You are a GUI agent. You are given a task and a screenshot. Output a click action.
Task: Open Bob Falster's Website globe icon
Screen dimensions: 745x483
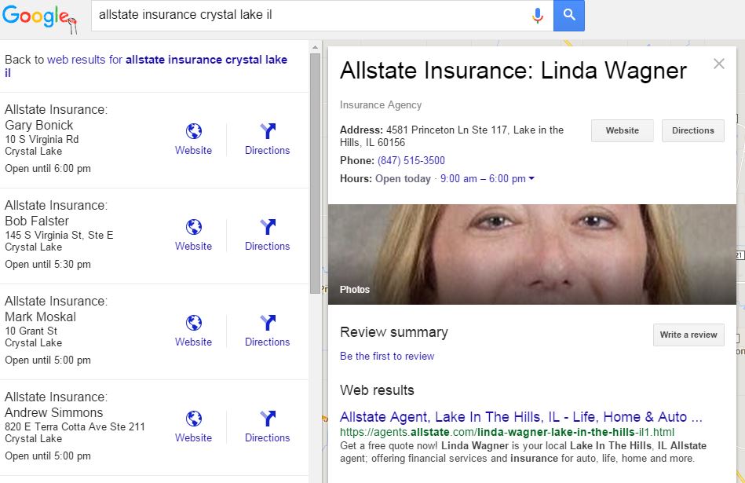pos(193,228)
